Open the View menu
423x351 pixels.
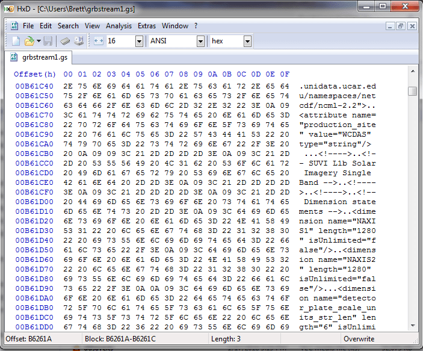[x=92, y=26]
